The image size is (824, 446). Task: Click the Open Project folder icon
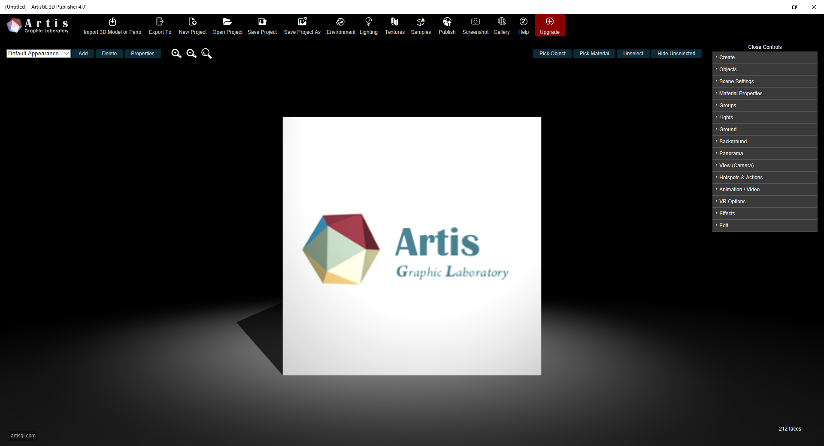pyautogui.click(x=227, y=21)
